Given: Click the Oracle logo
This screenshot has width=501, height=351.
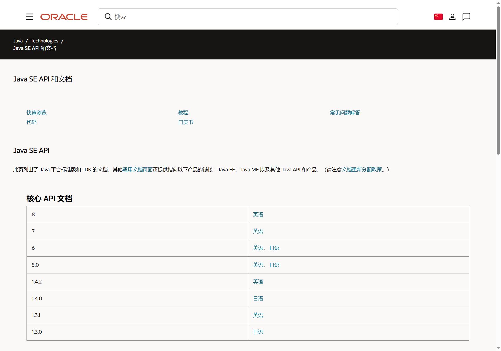Looking at the screenshot, I should tap(64, 17).
